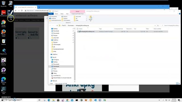
Task: Switch to the Share ribbon tab
Action: 62,14
